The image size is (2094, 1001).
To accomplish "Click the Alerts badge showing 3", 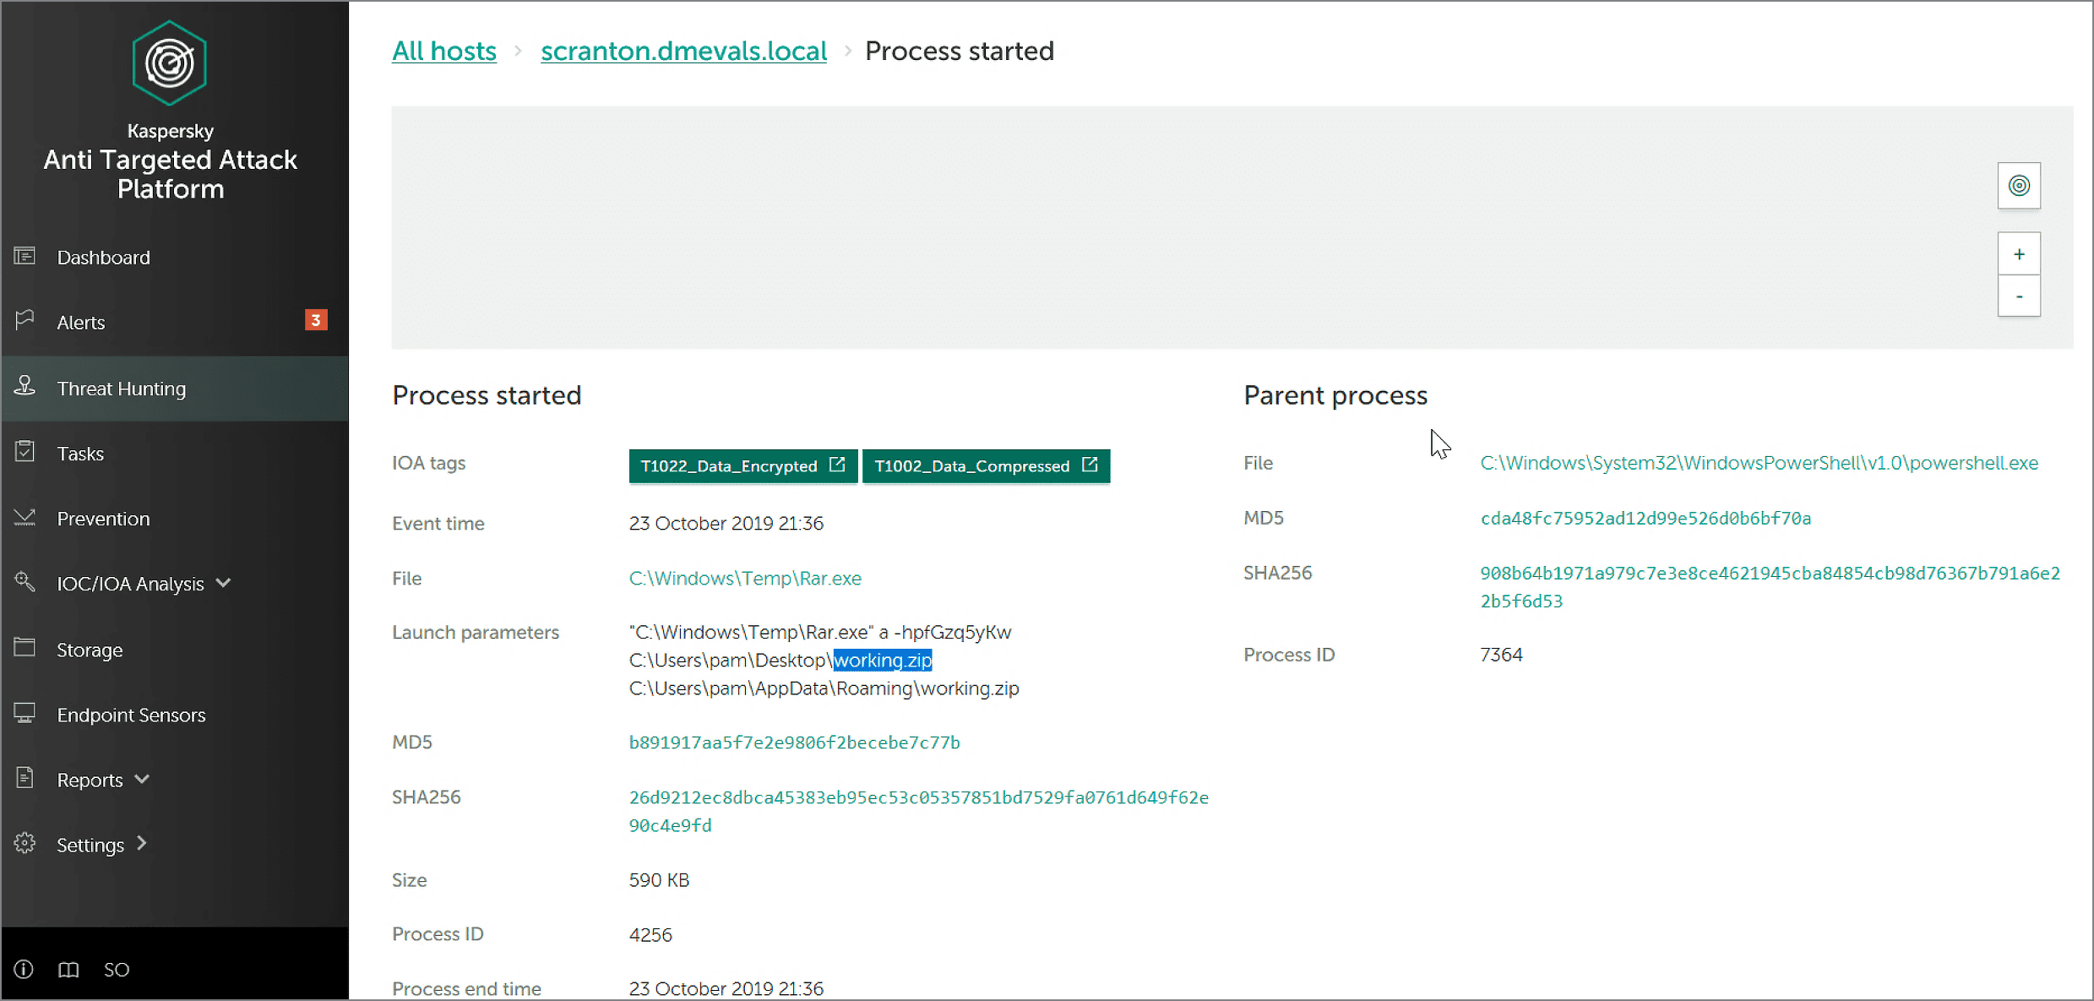I will click(315, 320).
